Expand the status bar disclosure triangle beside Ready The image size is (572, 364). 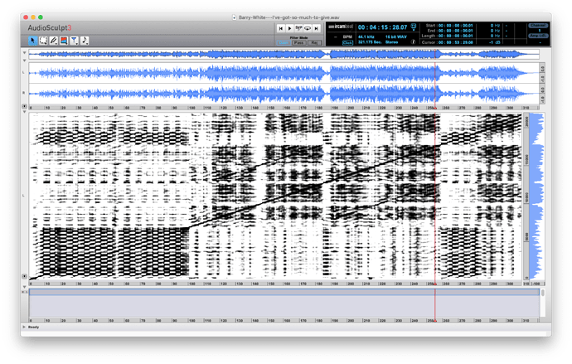[24, 327]
